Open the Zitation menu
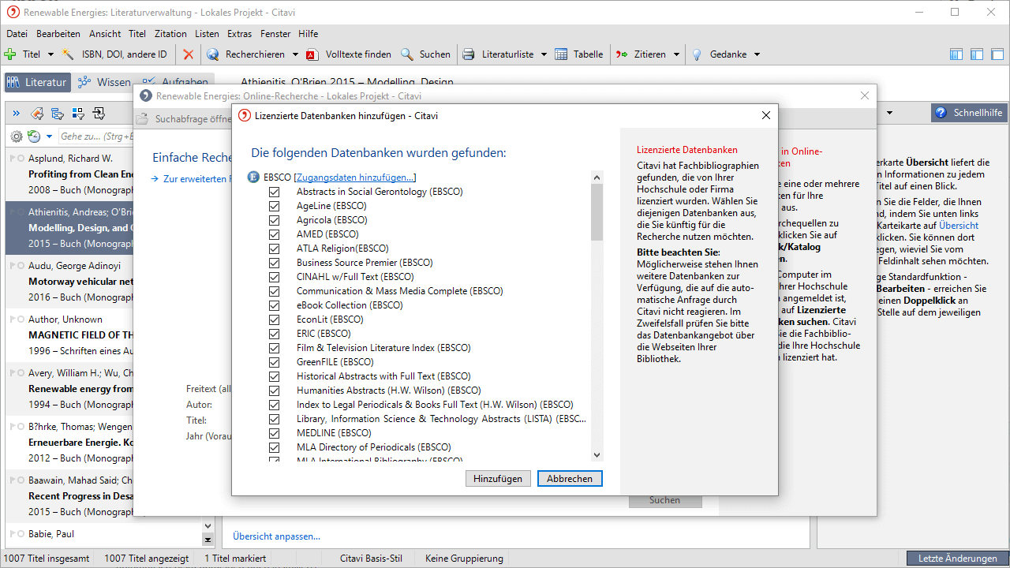This screenshot has height=568, width=1010. 170,34
